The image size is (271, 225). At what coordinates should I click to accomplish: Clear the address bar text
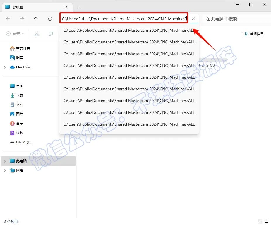click(193, 19)
